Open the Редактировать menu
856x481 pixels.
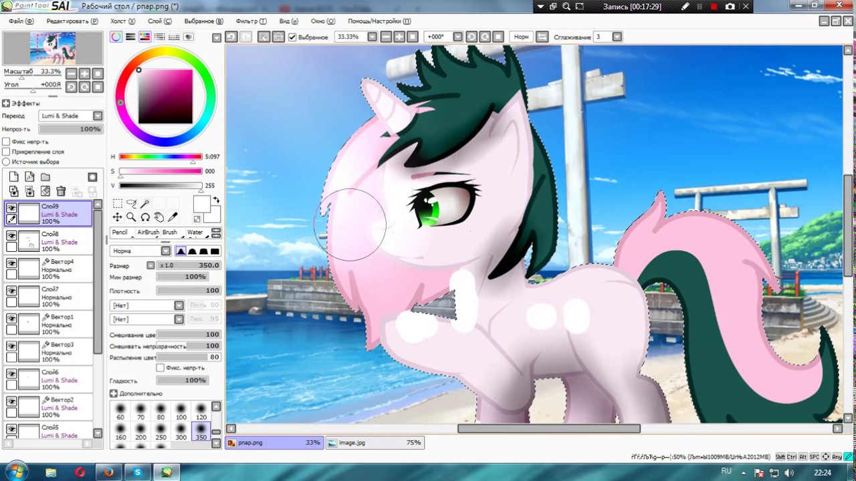point(72,21)
